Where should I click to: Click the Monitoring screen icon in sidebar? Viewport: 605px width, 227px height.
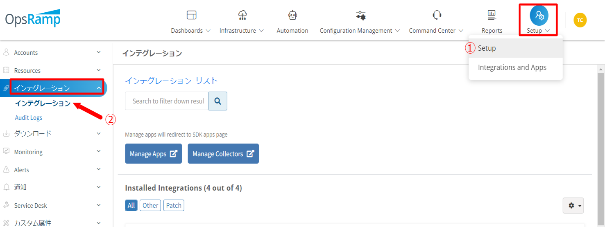click(6, 151)
